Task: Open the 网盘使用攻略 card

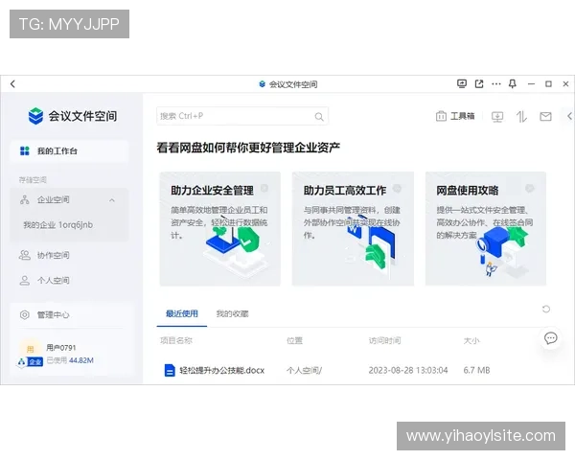Action: pos(486,228)
